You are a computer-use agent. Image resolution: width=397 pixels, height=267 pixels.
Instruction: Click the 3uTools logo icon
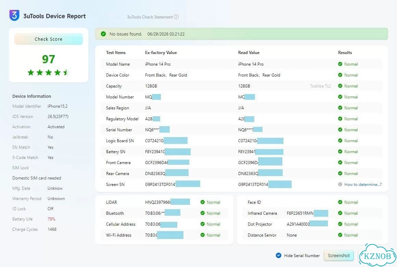pyautogui.click(x=14, y=15)
